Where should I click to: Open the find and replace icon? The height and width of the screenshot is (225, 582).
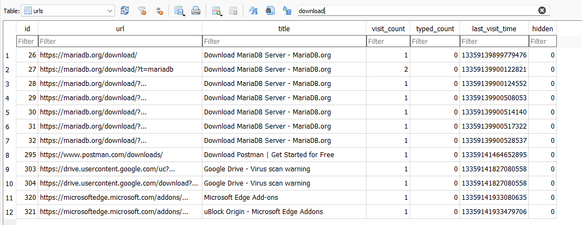287,11
